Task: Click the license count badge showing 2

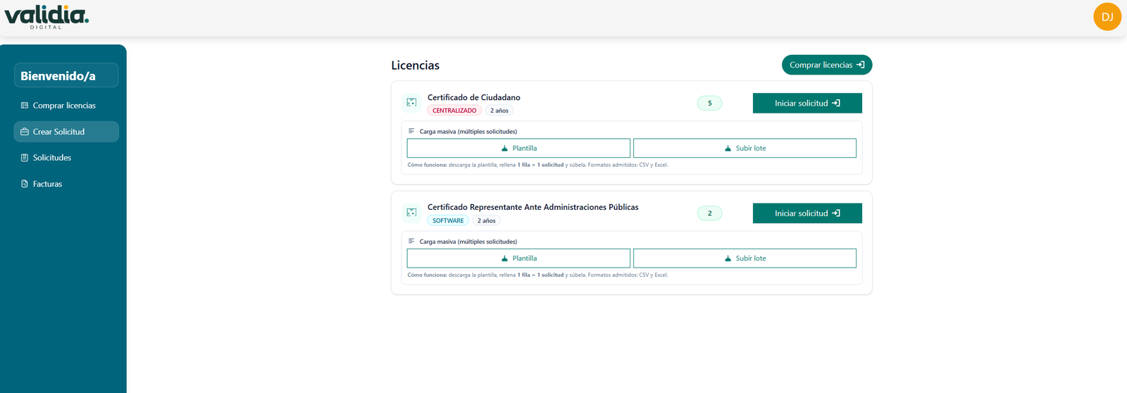Action: coord(709,213)
